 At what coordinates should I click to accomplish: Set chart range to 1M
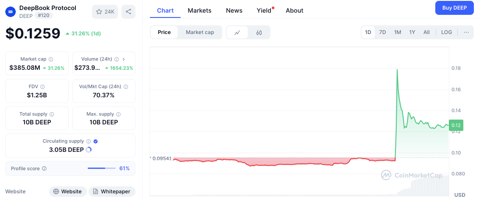pos(398,32)
